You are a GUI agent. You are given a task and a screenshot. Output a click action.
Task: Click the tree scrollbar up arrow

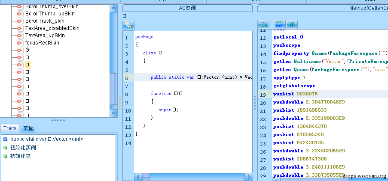[113, 8]
